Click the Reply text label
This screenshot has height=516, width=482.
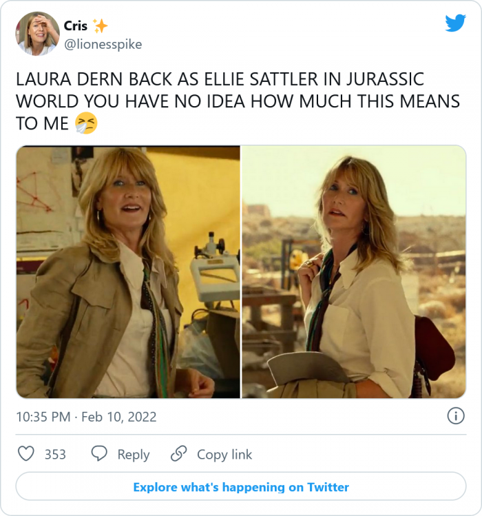[134, 455]
